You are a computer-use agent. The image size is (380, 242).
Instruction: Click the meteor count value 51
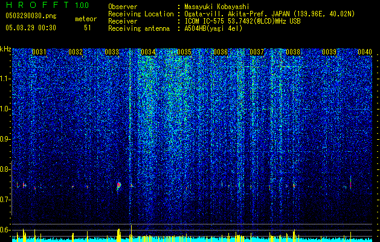pyautogui.click(x=87, y=28)
